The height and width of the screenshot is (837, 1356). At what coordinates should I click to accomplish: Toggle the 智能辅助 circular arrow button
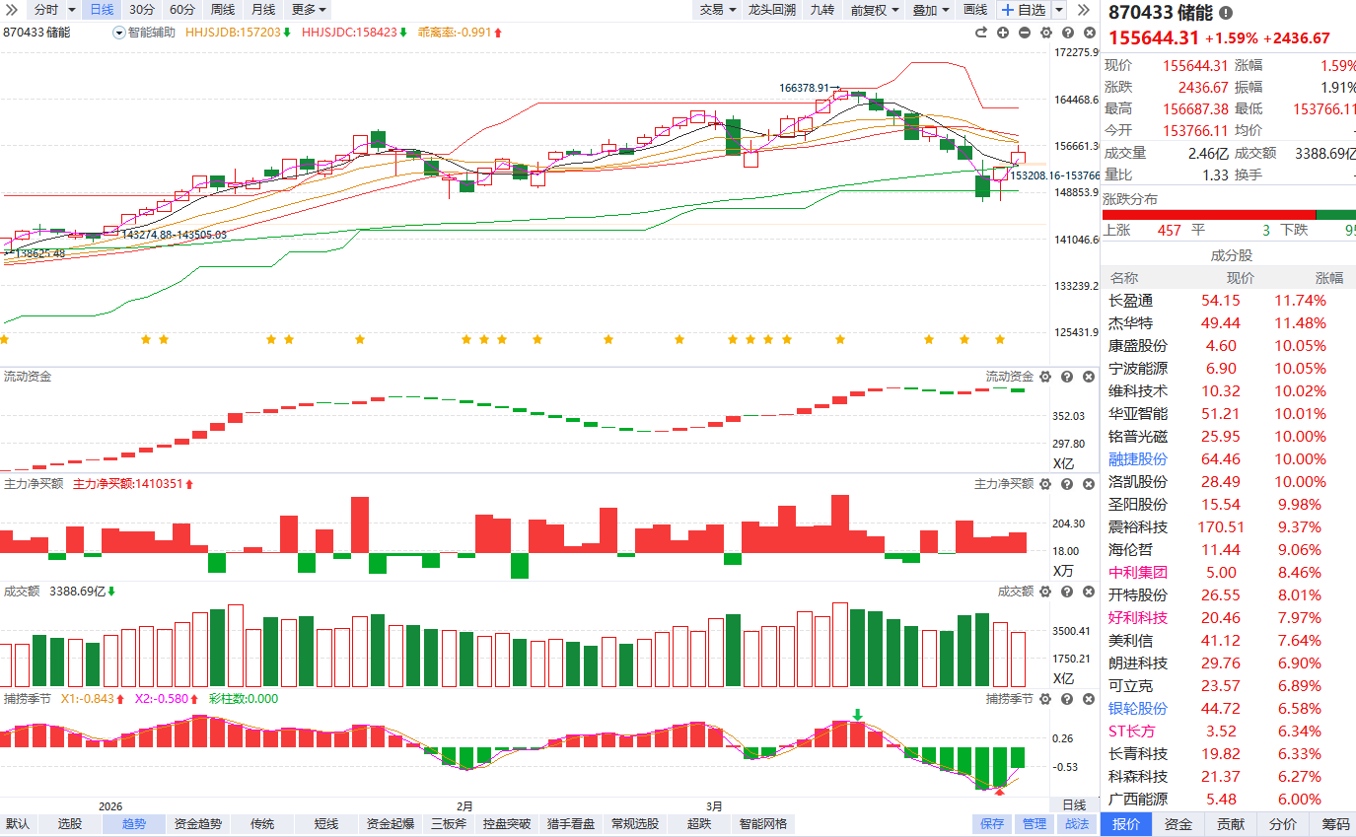pyautogui.click(x=119, y=33)
